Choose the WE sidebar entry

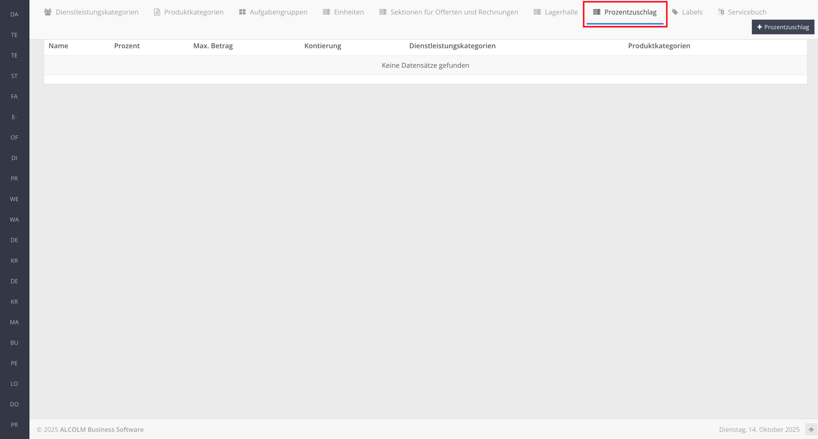(14, 199)
